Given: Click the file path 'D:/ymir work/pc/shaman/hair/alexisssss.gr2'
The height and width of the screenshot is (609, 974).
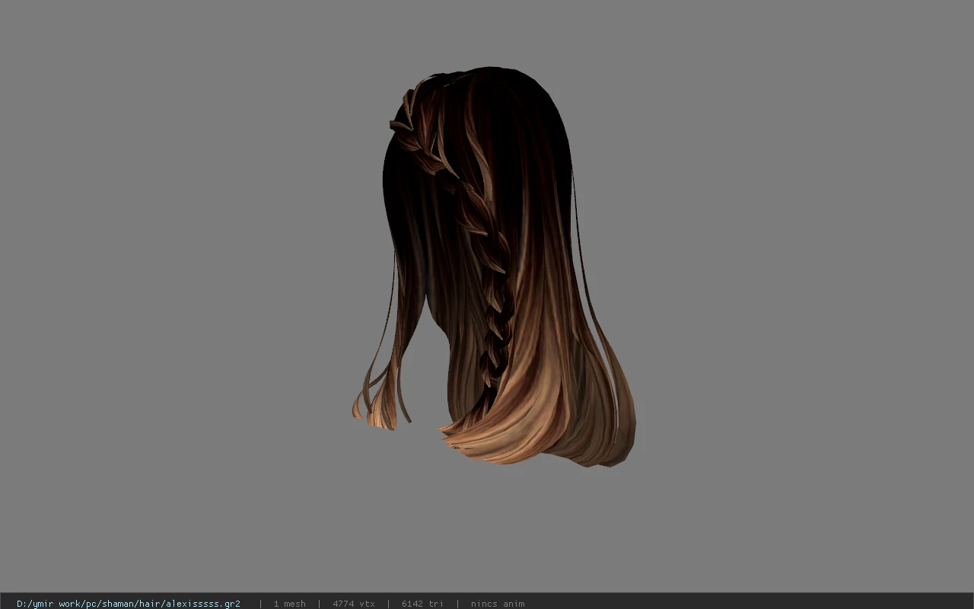Looking at the screenshot, I should tap(129, 604).
